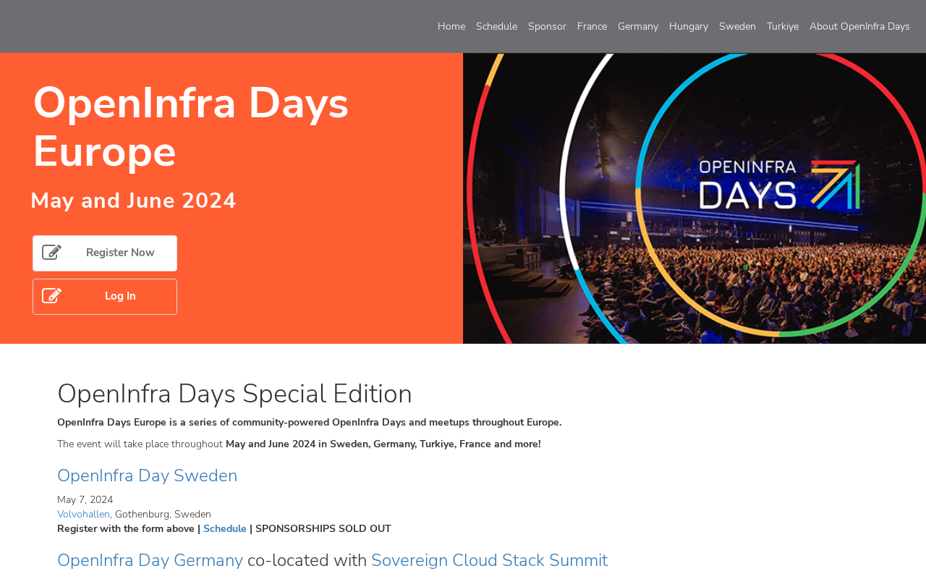Visit the About OpenInfra Days page
The image size is (926, 579).
859,27
